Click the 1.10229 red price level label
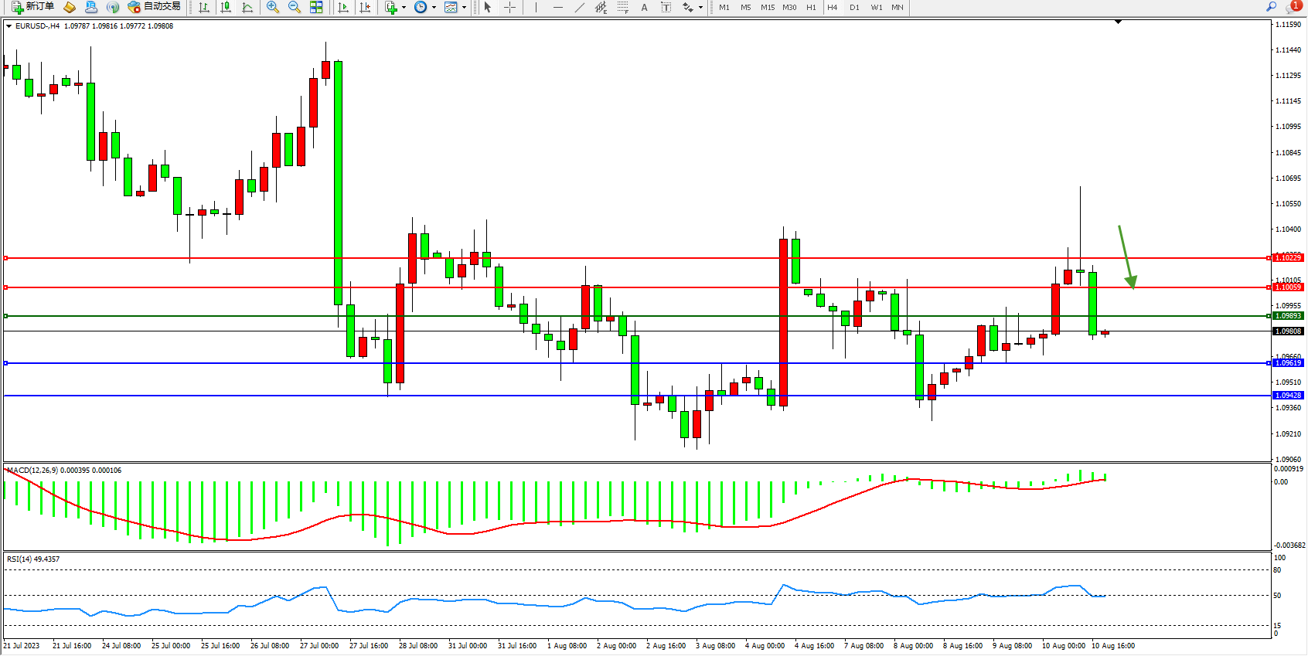The height and width of the screenshot is (656, 1308). 1288,258
